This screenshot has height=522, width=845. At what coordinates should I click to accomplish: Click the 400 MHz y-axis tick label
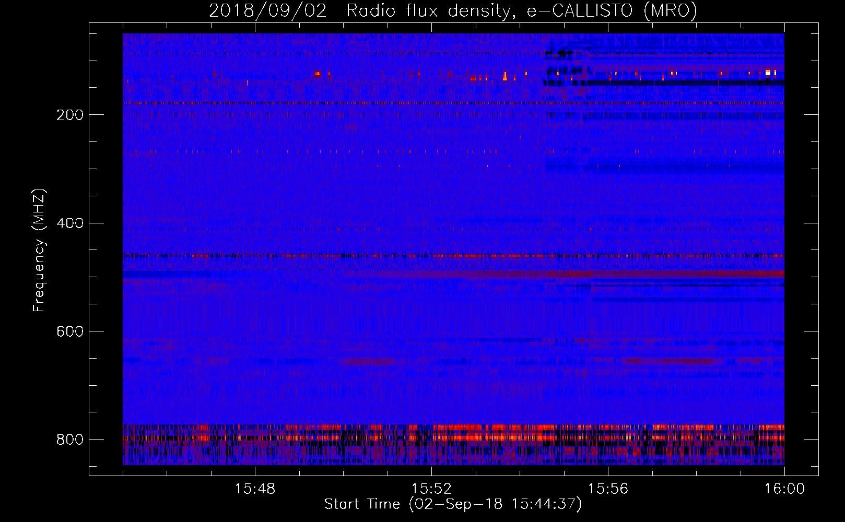pos(70,223)
